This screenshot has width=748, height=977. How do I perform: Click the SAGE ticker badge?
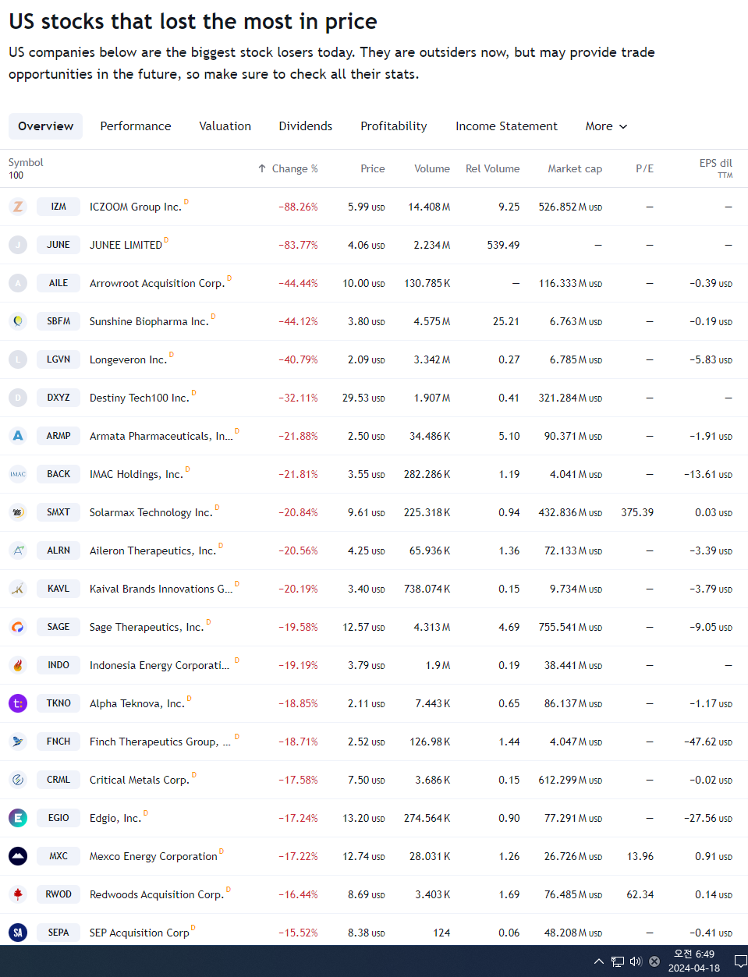(58, 627)
